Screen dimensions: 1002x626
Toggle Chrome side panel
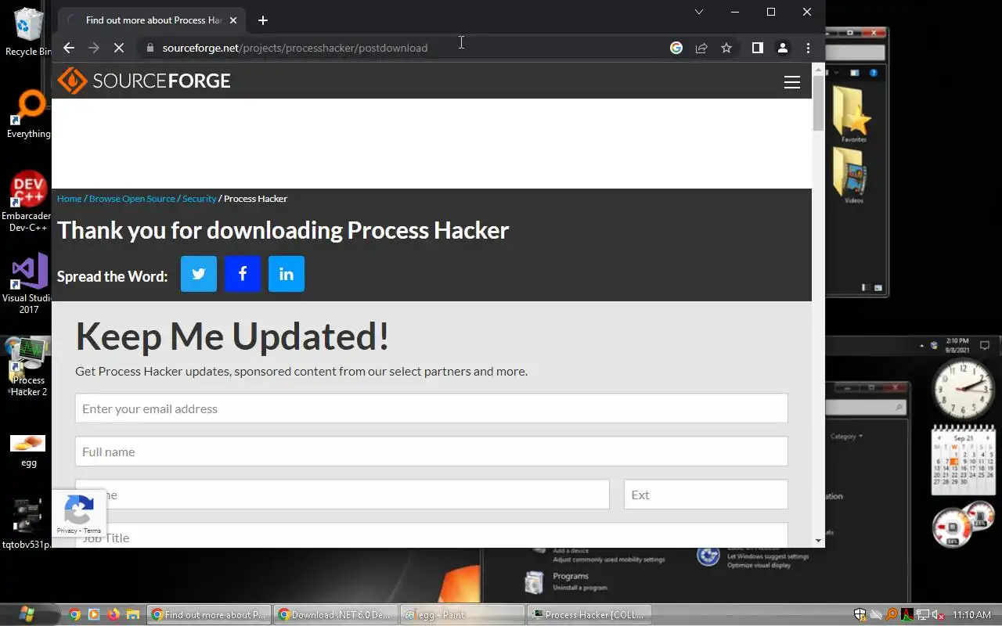coord(758,48)
